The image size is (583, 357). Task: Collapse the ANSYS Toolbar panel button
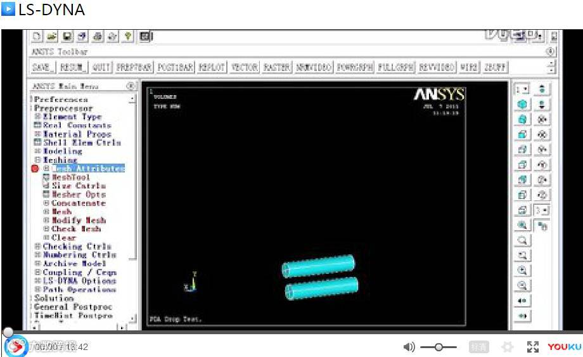550,51
